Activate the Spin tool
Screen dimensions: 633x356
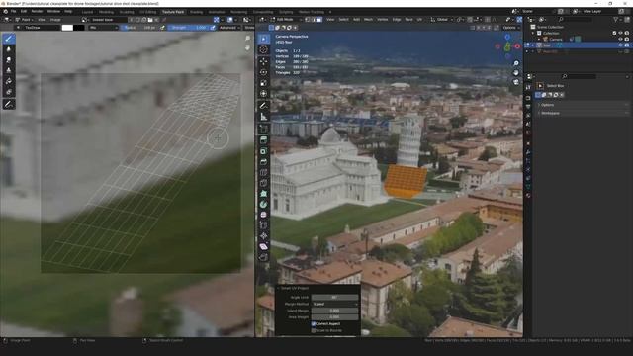pos(264,205)
